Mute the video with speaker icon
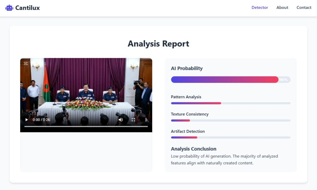Screen dimensions: 317x190 [121, 120]
